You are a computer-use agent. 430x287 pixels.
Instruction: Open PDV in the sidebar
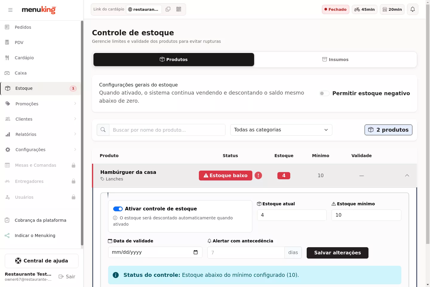[x=40, y=42]
